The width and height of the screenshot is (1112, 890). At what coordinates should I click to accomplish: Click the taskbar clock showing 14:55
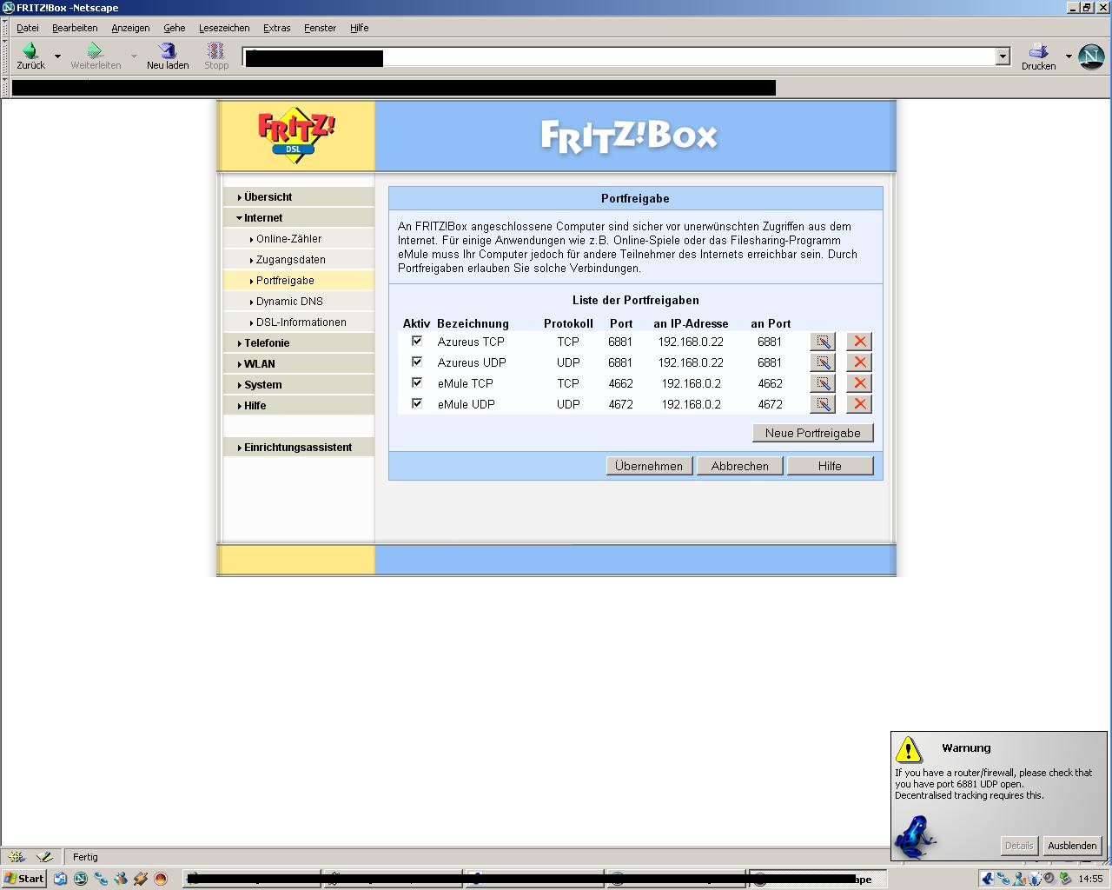pyautogui.click(x=1090, y=879)
